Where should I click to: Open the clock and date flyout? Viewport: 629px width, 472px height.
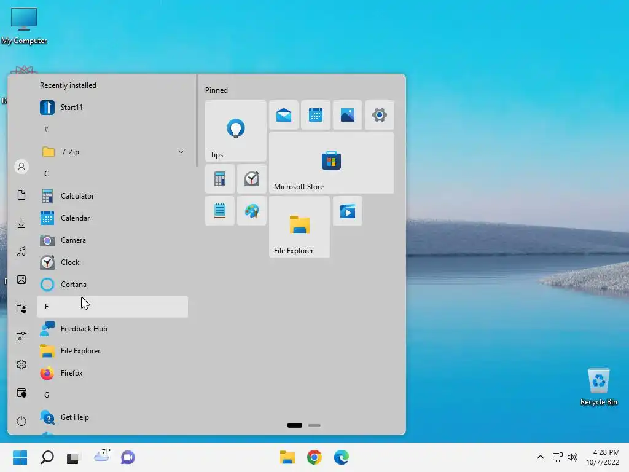point(603,457)
